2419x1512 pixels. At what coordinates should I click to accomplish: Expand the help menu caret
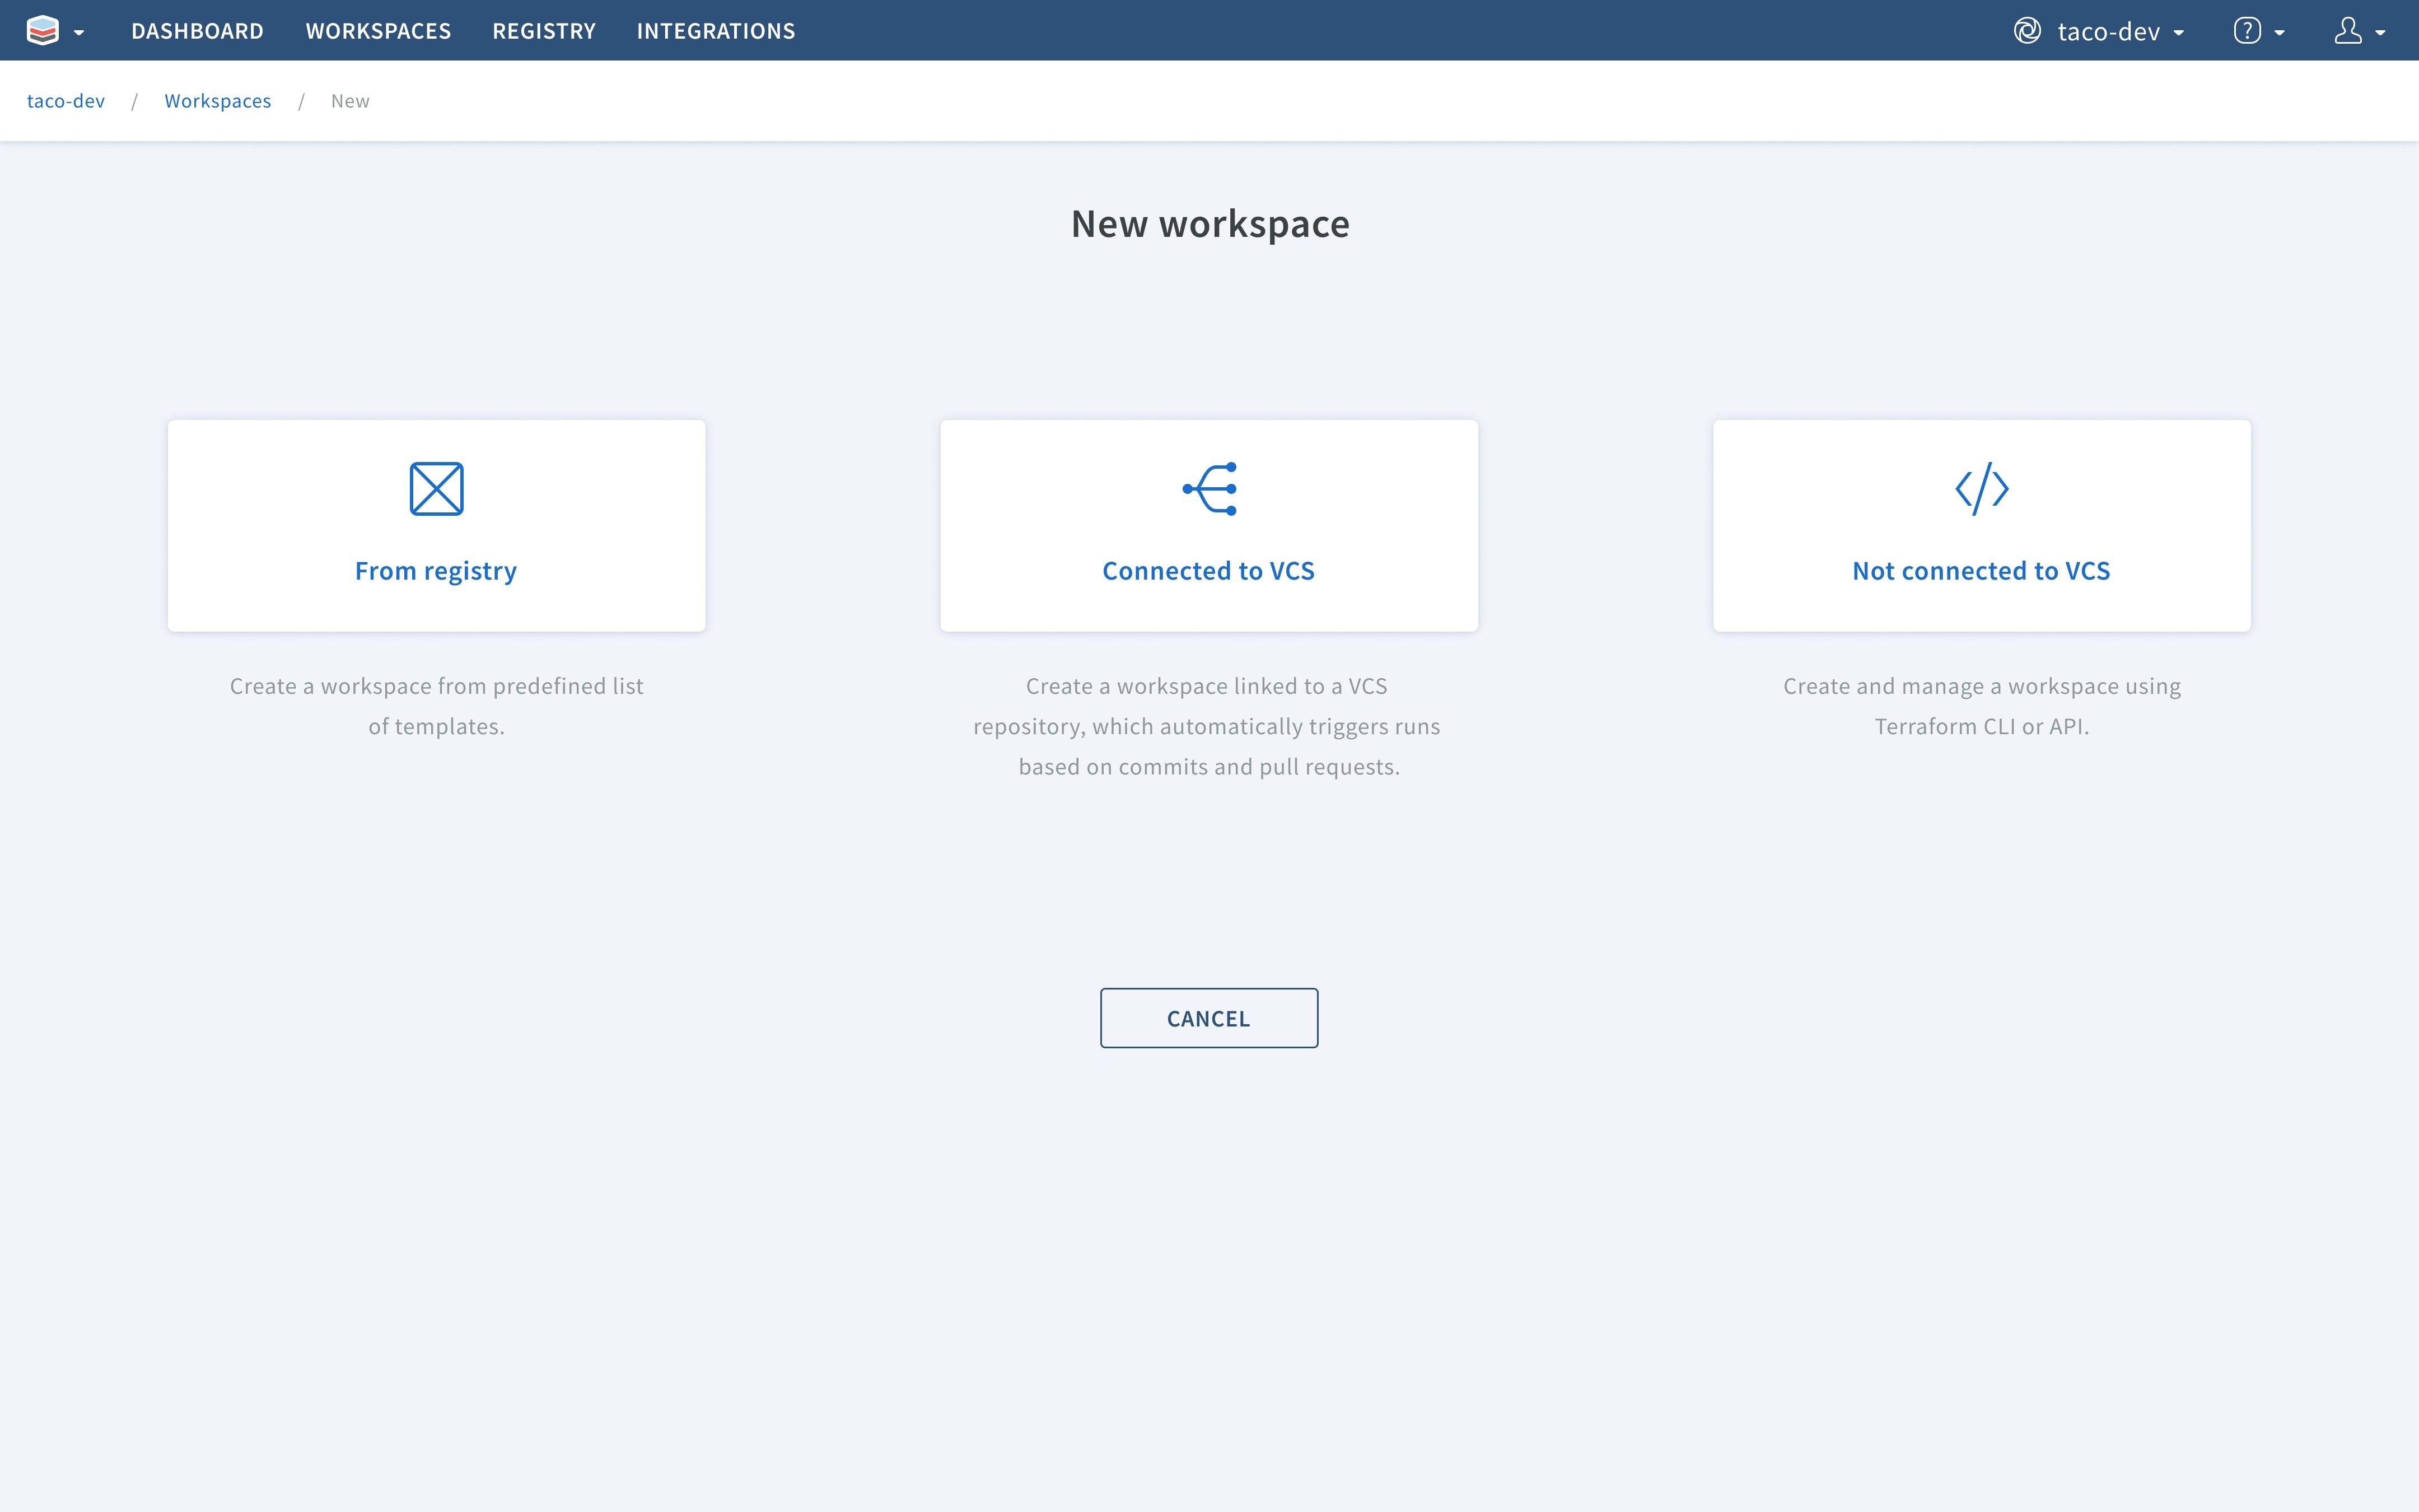pyautogui.click(x=2280, y=33)
